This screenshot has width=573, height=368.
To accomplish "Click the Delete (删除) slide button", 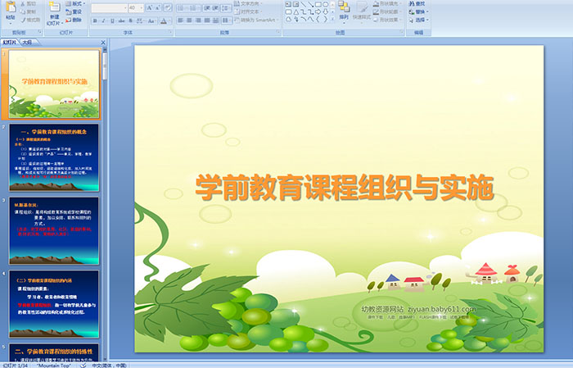I will point(74,20).
